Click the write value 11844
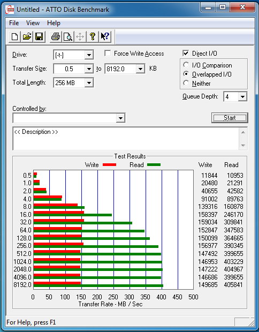This screenshot has width=259, height=332. point(209,176)
